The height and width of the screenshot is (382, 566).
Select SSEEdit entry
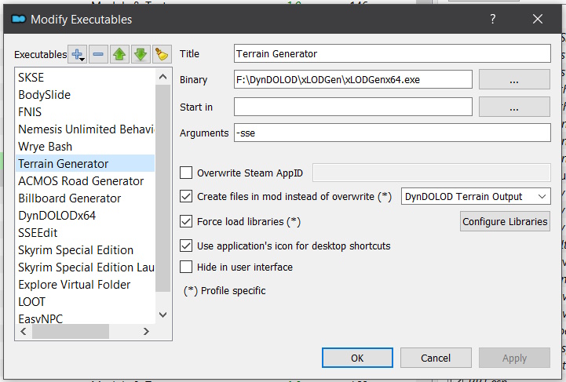coord(86,233)
